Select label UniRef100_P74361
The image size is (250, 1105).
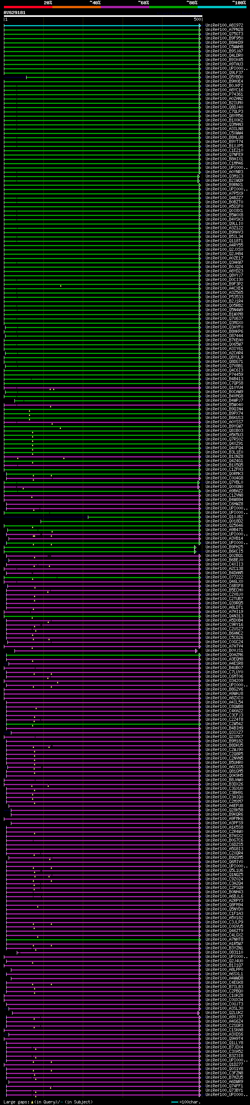[224, 94]
